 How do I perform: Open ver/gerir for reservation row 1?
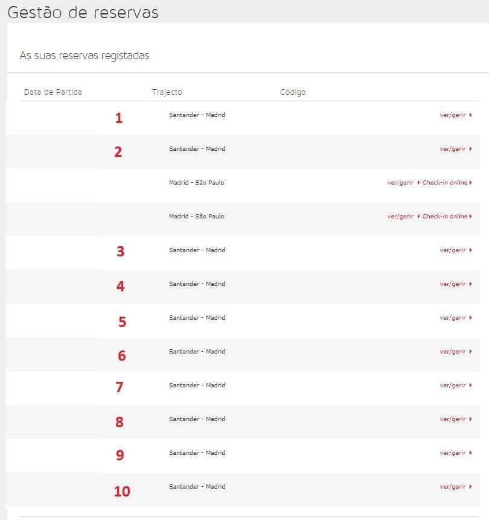tap(453, 115)
